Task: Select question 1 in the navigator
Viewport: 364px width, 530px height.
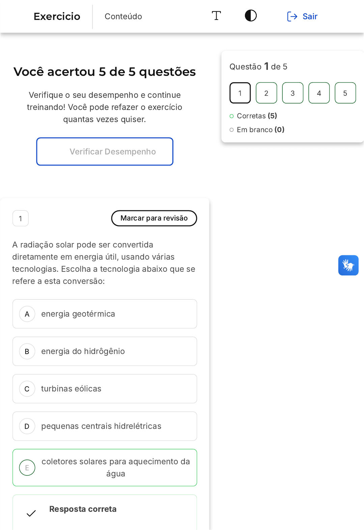Action: (240, 93)
